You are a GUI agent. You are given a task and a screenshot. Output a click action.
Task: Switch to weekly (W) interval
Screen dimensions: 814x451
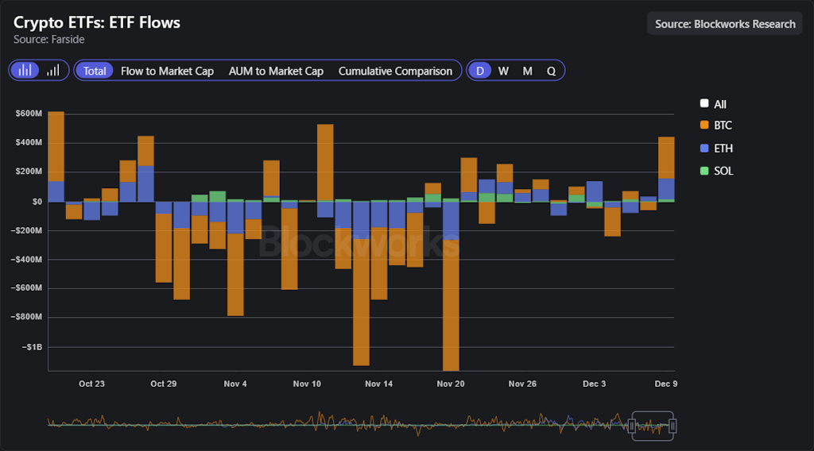[503, 71]
